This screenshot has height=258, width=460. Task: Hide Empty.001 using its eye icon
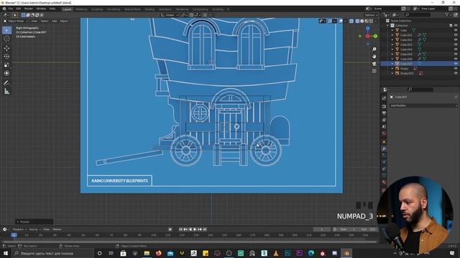click(456, 73)
